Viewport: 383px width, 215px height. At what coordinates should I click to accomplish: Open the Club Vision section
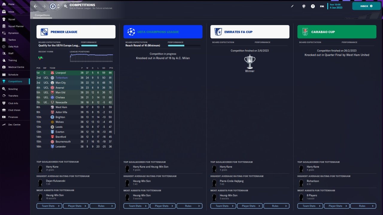coord(15,110)
